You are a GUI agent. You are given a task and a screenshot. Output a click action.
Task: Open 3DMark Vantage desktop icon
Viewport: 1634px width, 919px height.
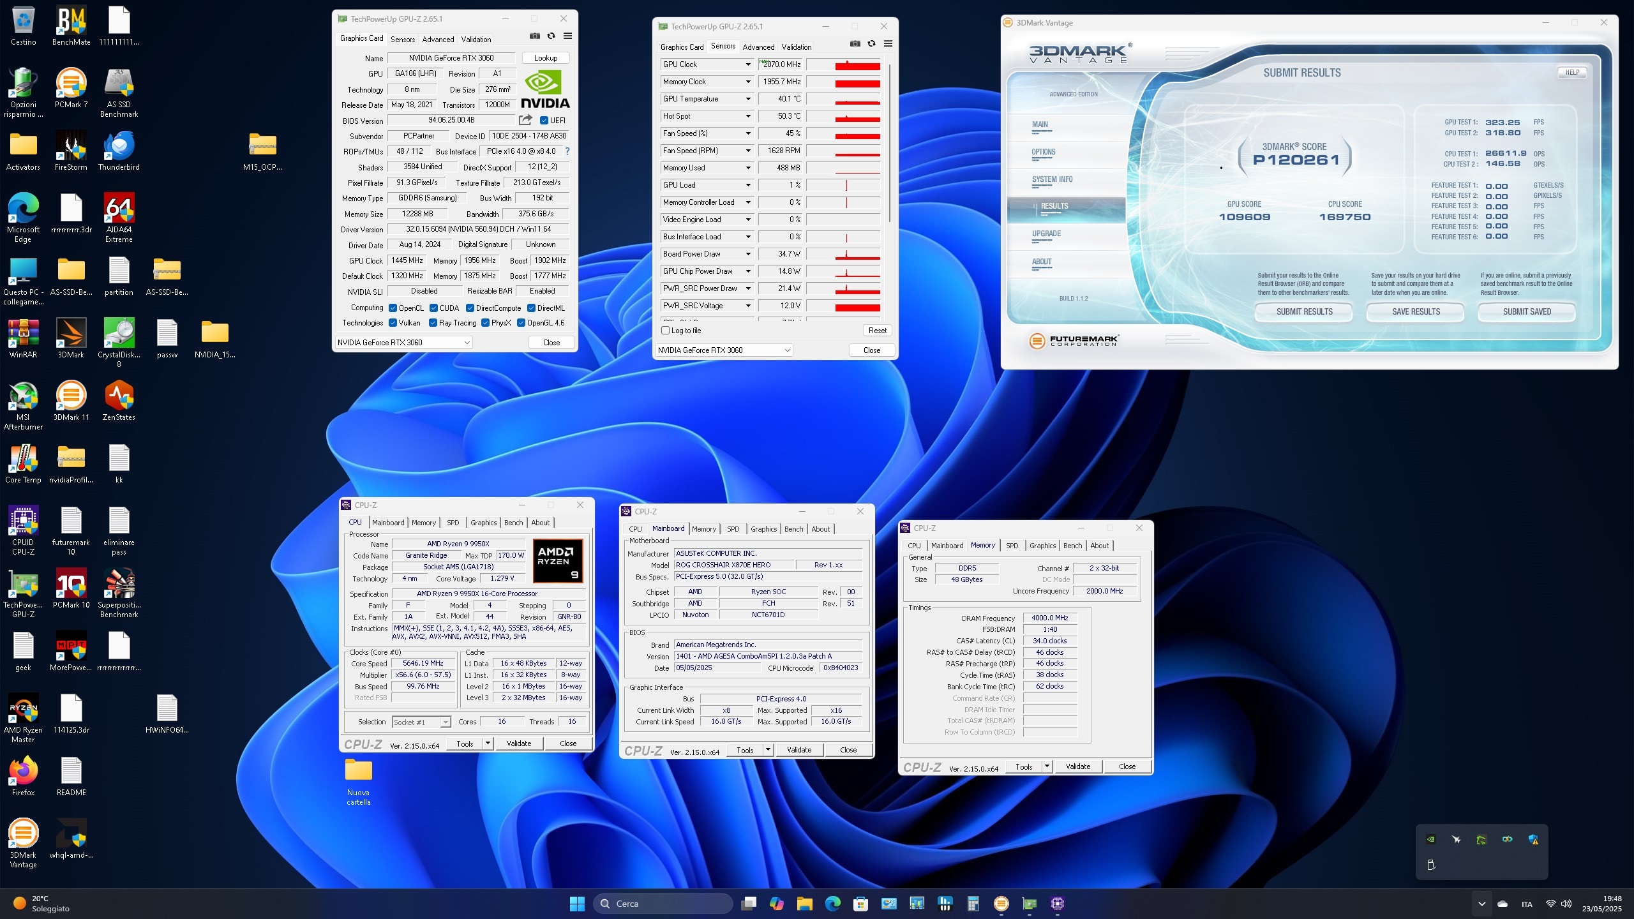[24, 843]
